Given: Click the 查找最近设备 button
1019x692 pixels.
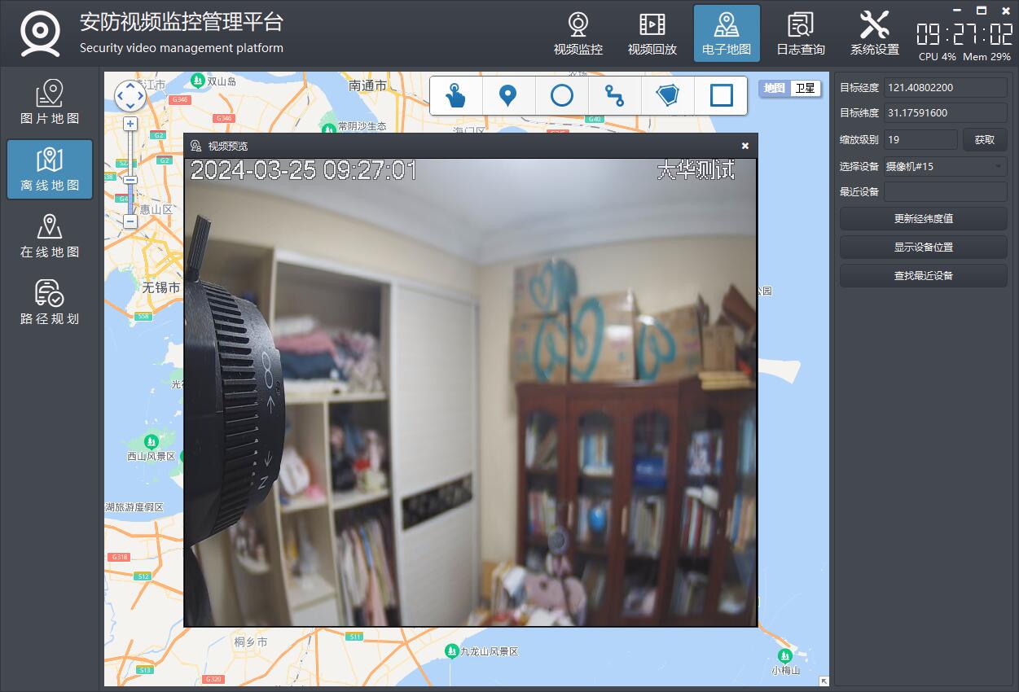Looking at the screenshot, I should tap(923, 275).
